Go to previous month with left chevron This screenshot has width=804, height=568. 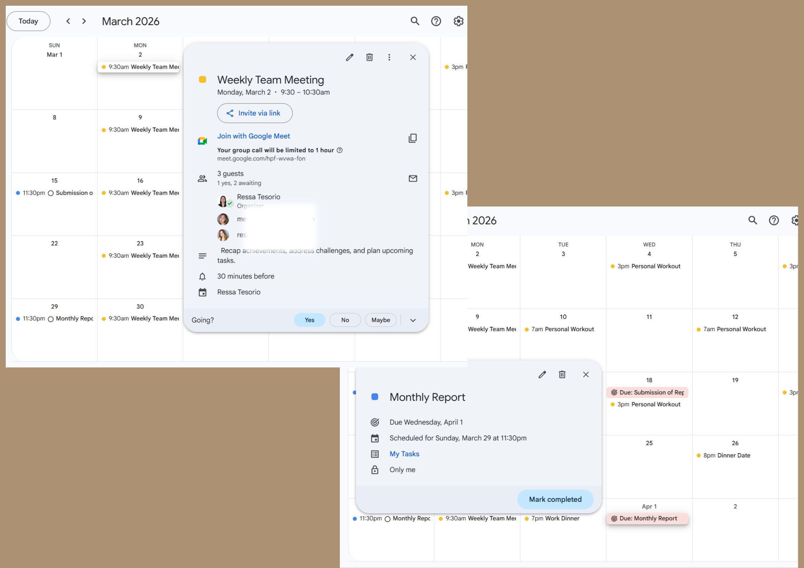point(68,21)
